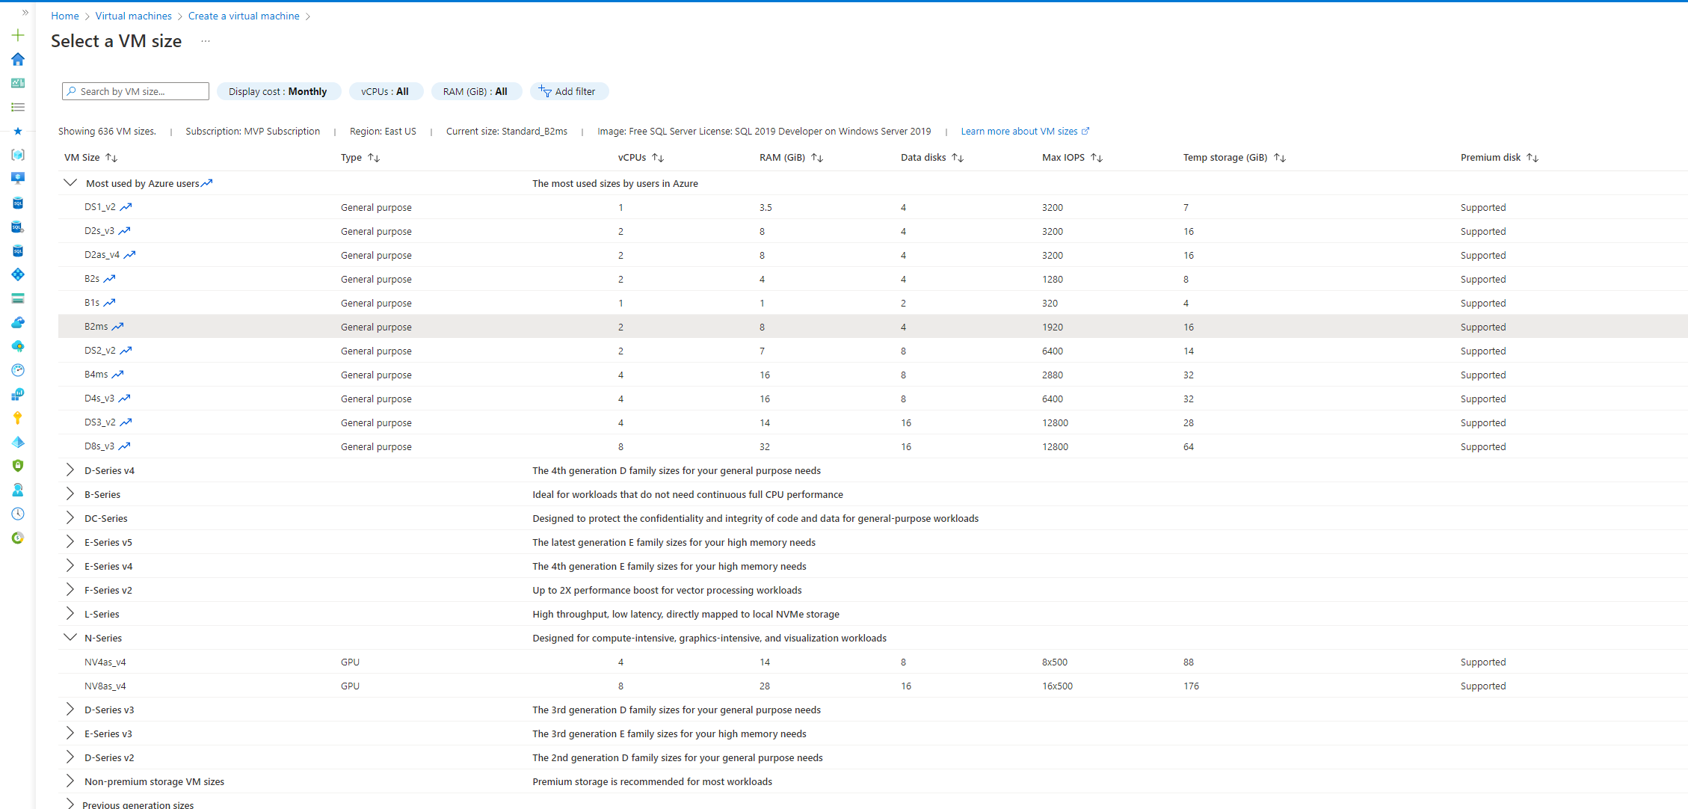Open the Storage accounts icon in sidebar

click(x=18, y=298)
